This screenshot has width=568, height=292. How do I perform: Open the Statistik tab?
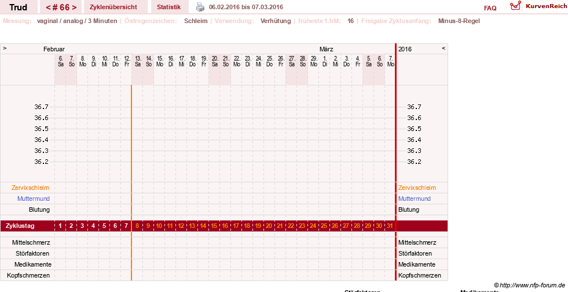tap(169, 7)
